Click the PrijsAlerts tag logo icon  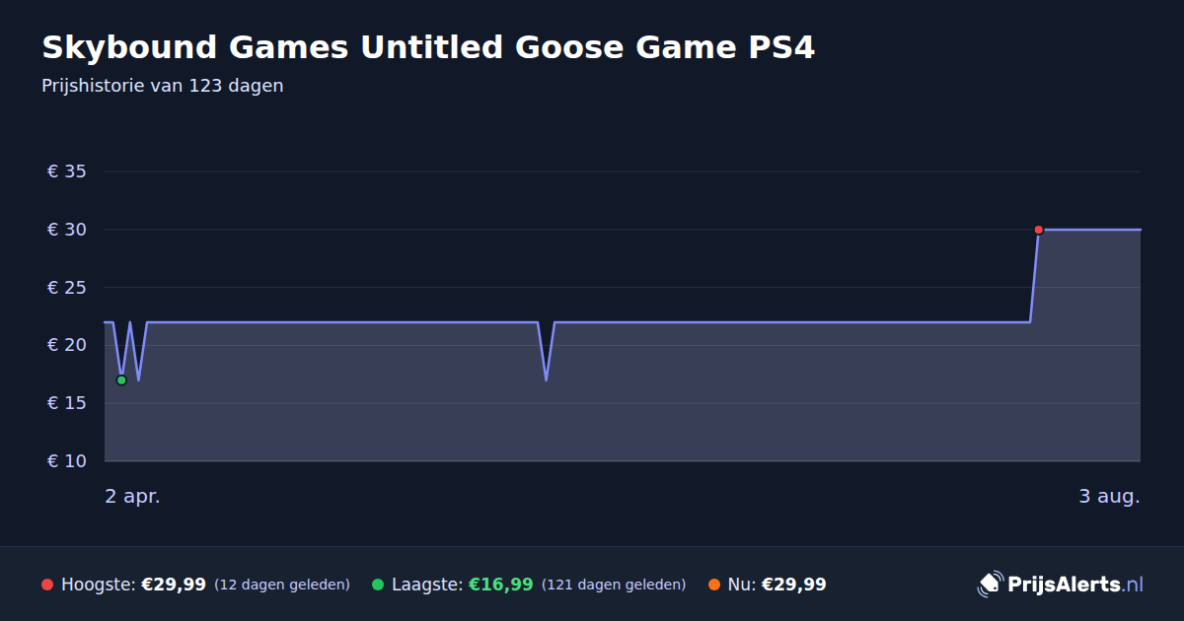[x=990, y=584]
